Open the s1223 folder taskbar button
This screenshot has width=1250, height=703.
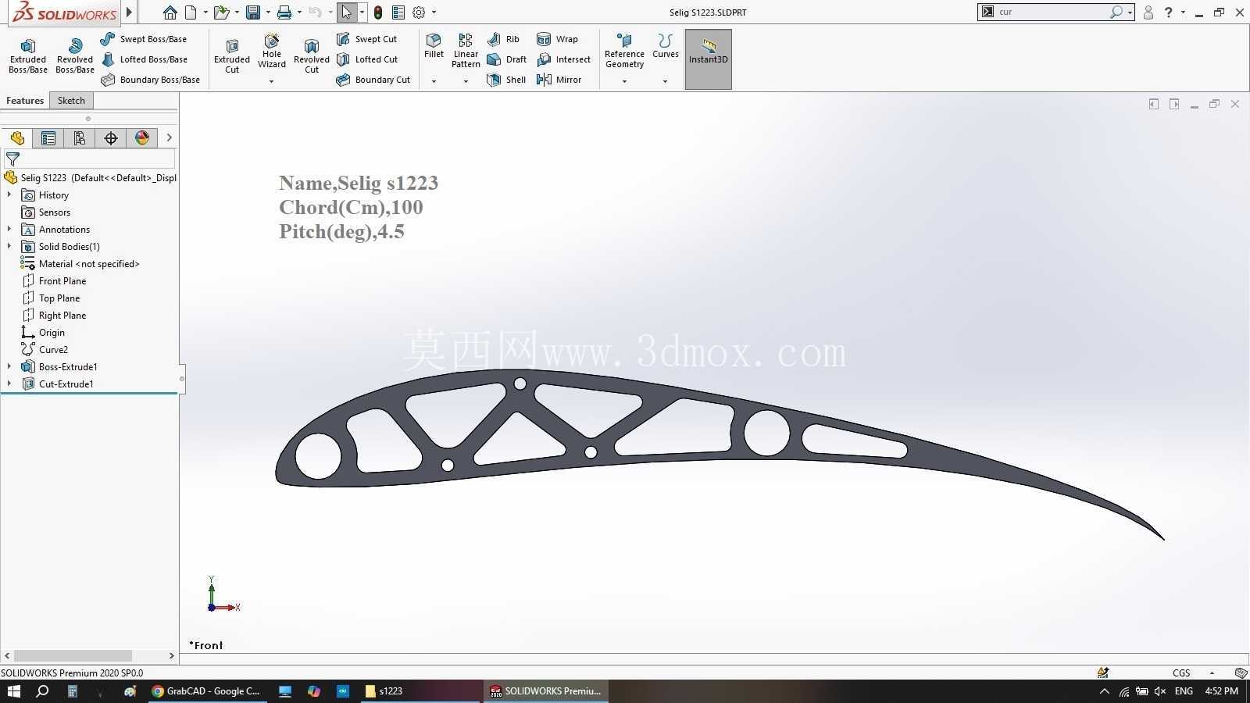pos(384,691)
